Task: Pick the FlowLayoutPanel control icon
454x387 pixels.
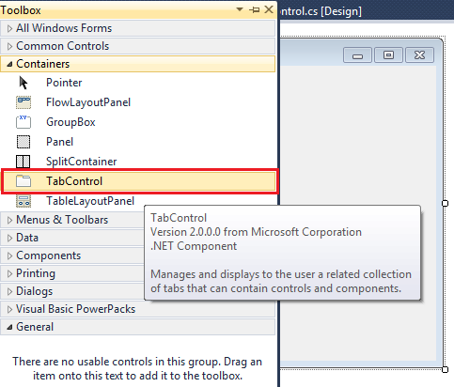Action: click(x=23, y=102)
